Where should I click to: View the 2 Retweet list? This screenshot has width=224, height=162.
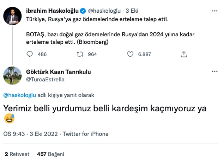pos(17,154)
